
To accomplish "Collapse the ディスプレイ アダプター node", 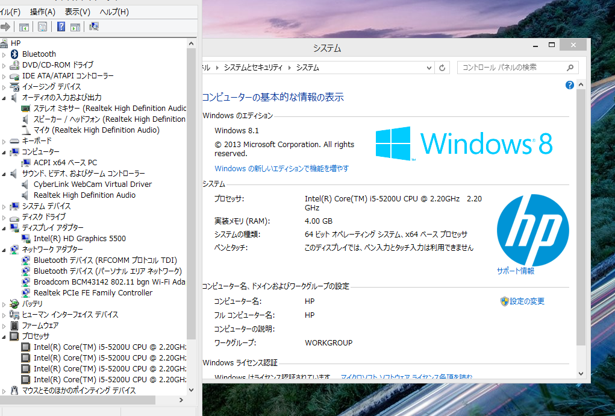I will tap(4, 228).
